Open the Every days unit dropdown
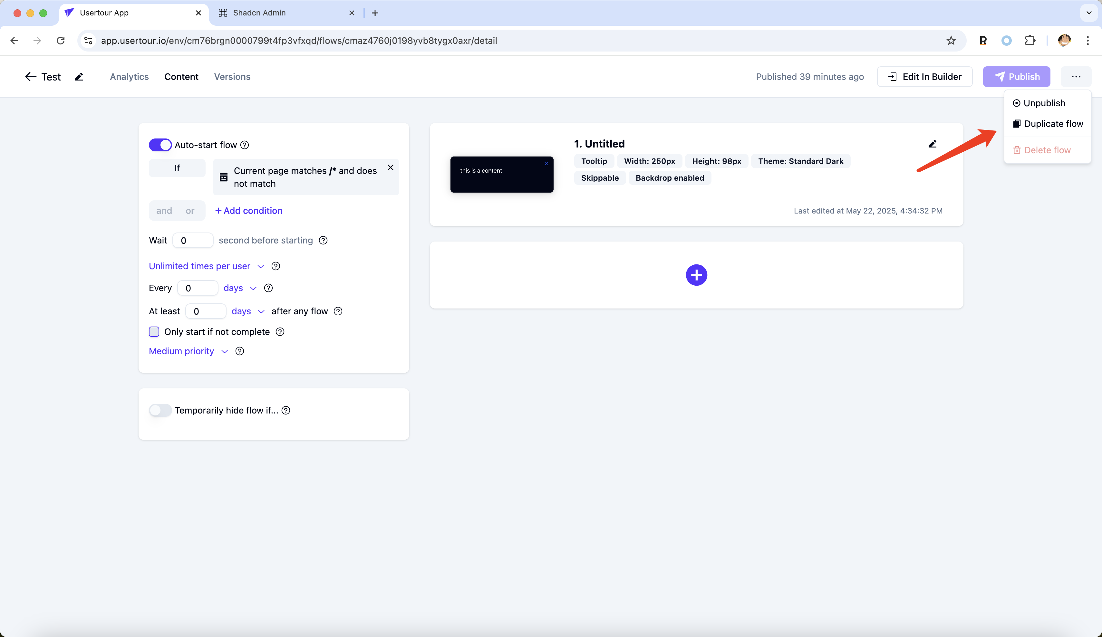Image resolution: width=1102 pixels, height=637 pixels. coord(240,288)
